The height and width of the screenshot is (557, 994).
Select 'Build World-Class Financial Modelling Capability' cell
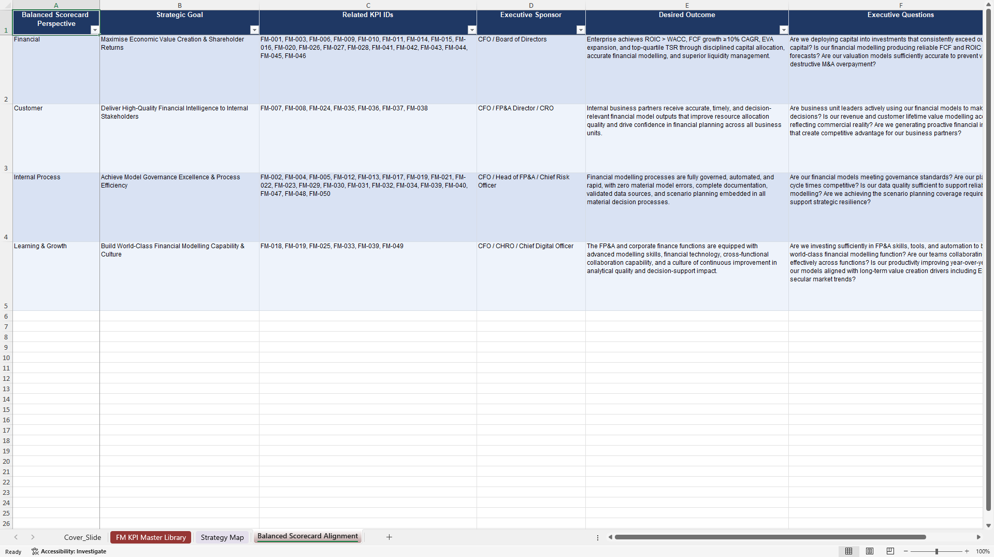[180, 276]
